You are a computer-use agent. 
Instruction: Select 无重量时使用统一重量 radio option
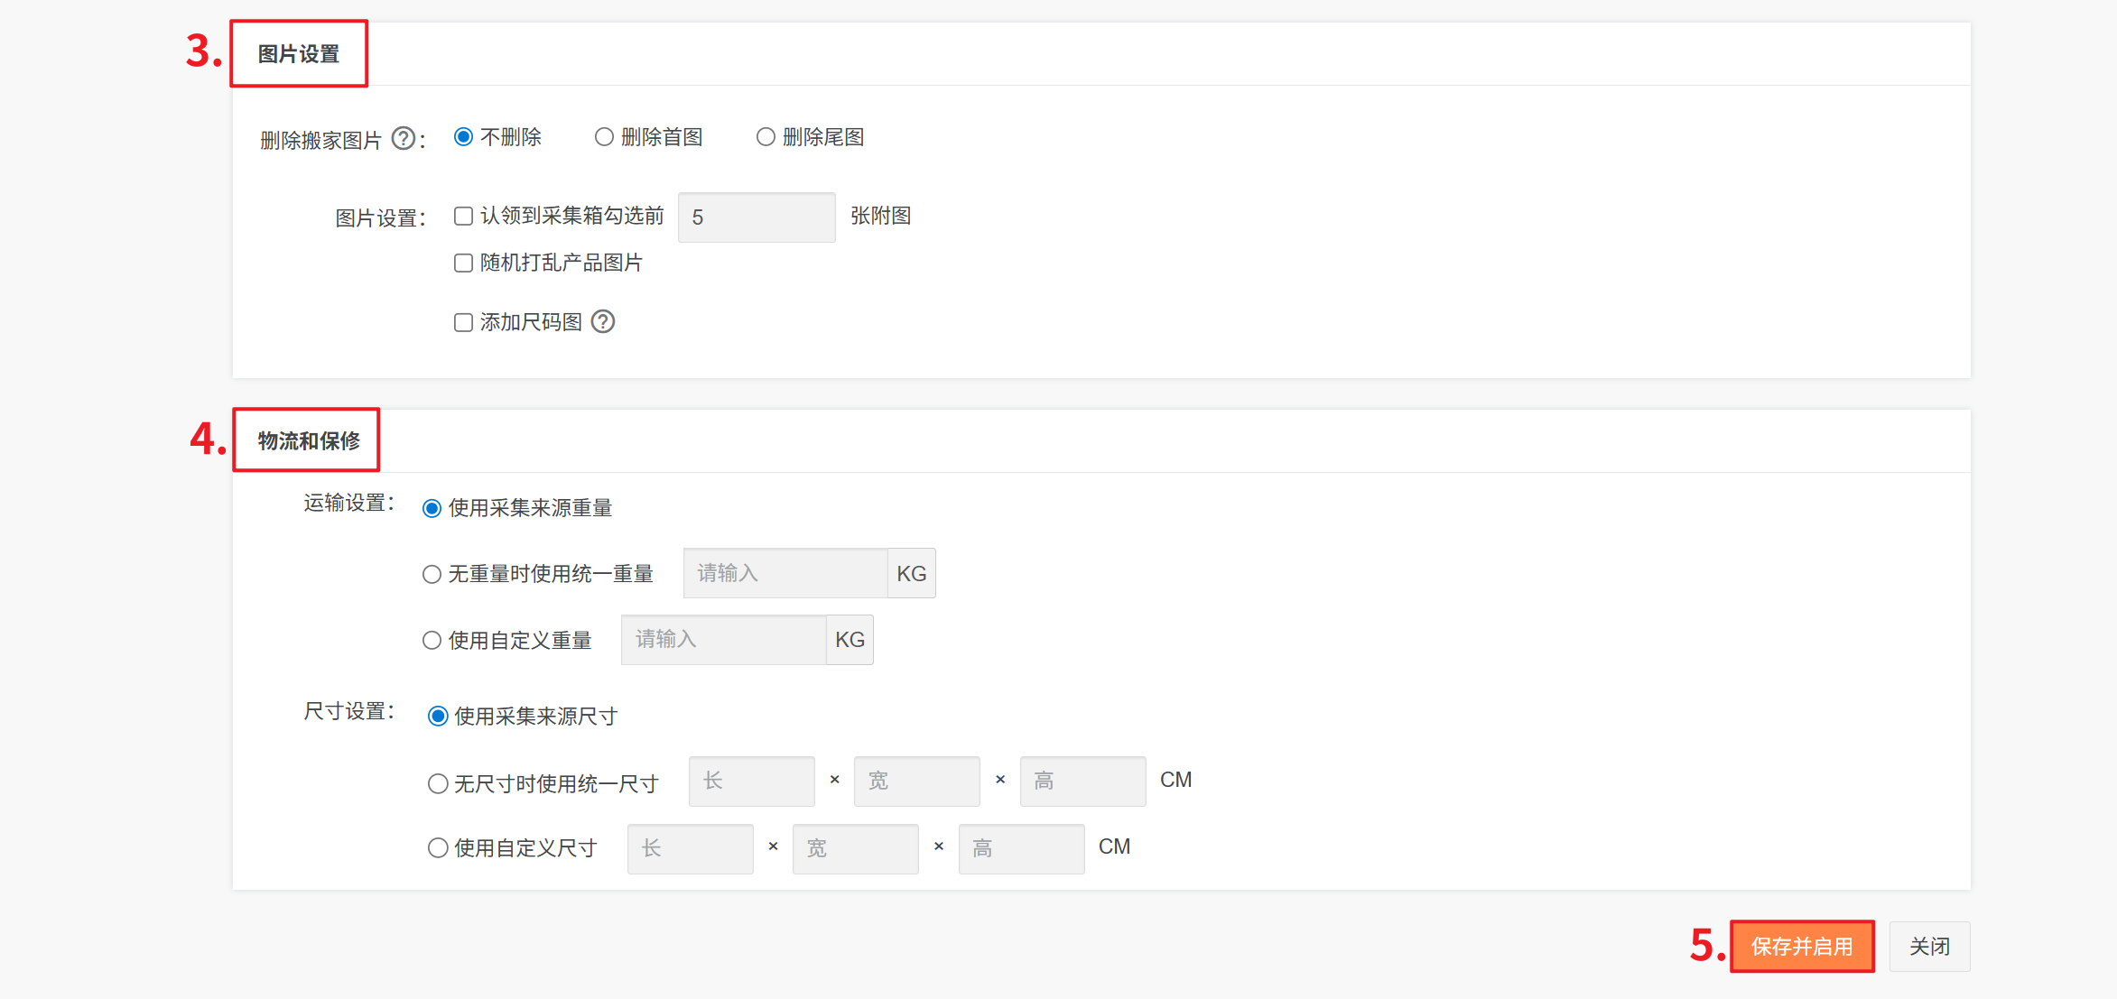coord(432,575)
